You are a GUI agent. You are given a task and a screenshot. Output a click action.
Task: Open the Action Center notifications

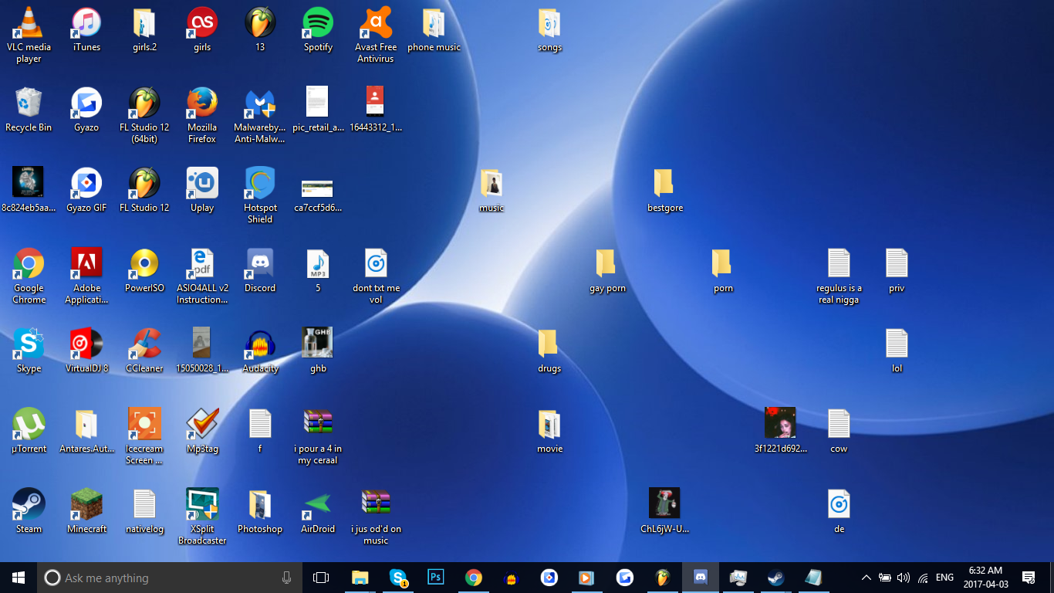click(1028, 578)
